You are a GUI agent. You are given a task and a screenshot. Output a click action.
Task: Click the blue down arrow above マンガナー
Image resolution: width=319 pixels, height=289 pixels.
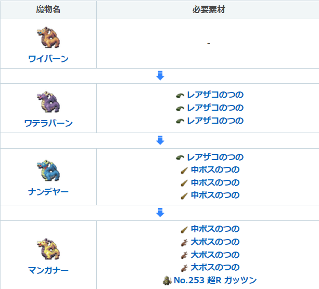(160, 213)
